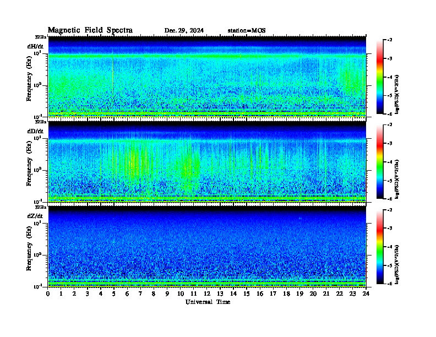Click the 10^0 frequency tick of the dH/dt panel
The width and height of the screenshot is (436, 337).
point(37,85)
